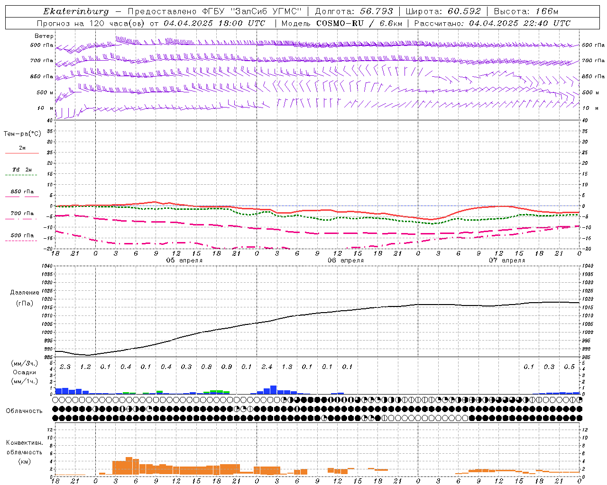Click the pink dashed sample under '700 гПа' legend
The width and height of the screenshot is (607, 485).
[x=21, y=219]
